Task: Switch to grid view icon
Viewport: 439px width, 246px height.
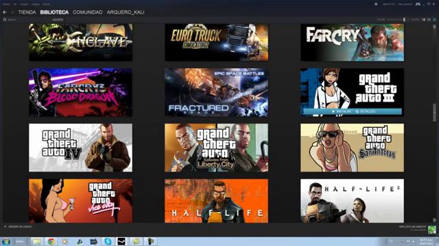Action: (x=434, y=20)
